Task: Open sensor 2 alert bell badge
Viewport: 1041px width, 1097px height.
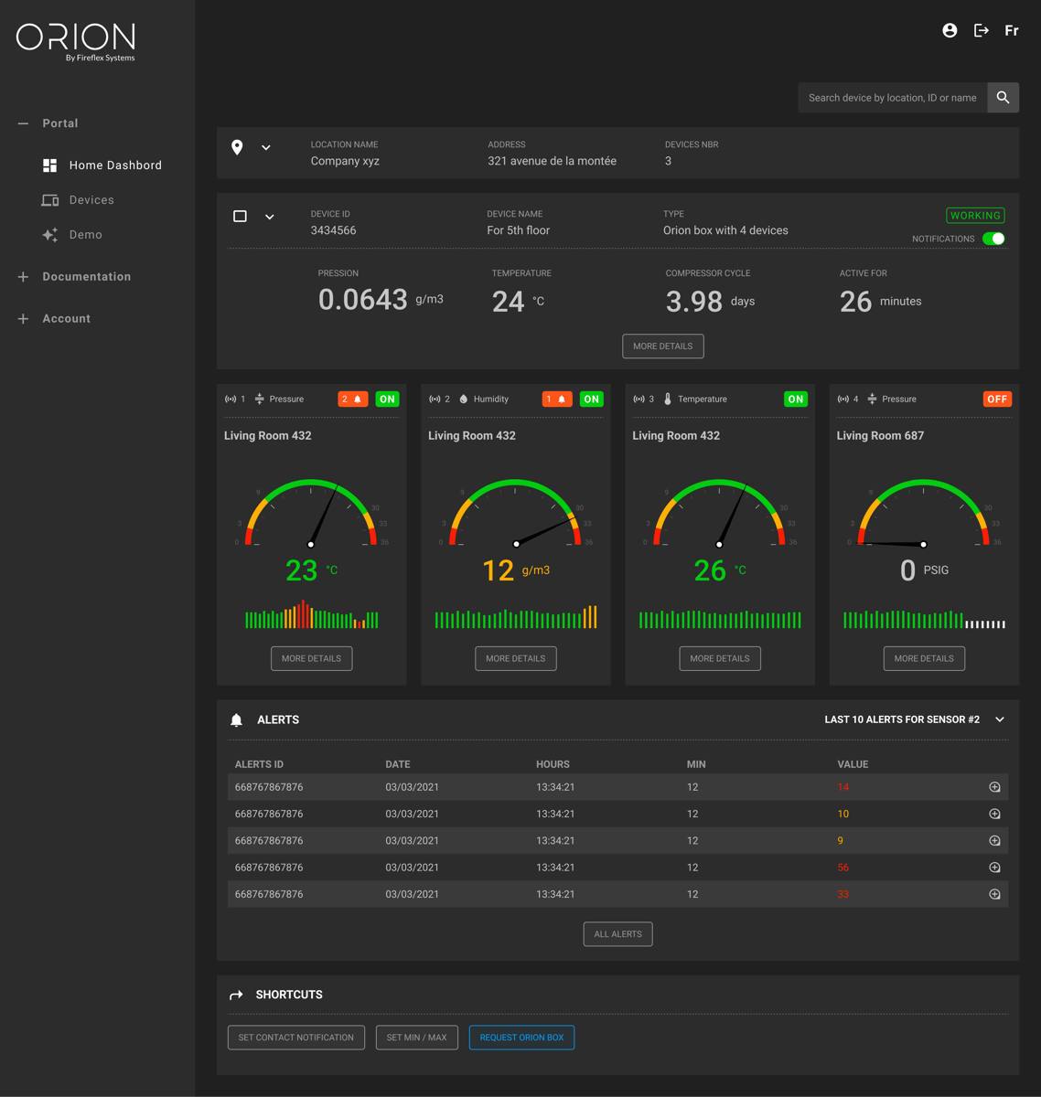Action: tap(557, 399)
